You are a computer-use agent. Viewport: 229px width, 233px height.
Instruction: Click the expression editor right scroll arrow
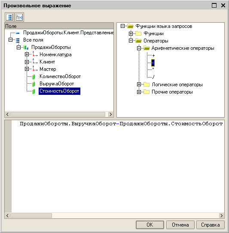pos(222,215)
